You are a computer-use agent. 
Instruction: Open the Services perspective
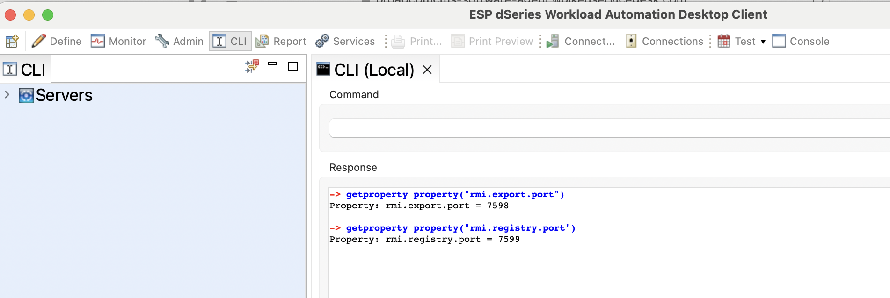[x=345, y=41]
